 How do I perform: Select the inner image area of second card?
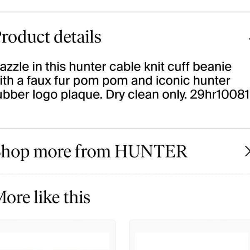coord(192,241)
